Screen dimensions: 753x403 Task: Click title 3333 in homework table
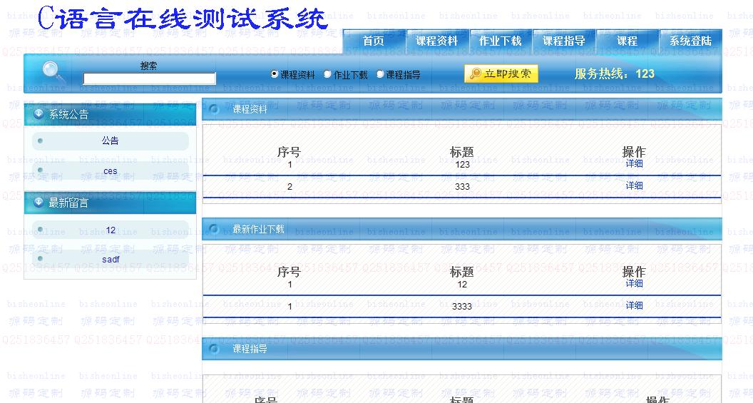point(462,307)
